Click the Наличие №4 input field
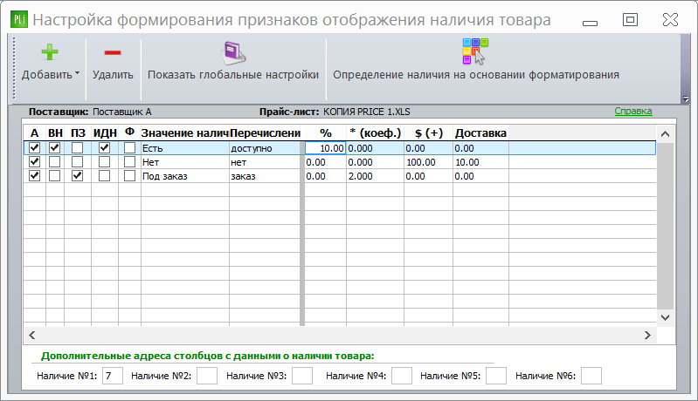 (x=402, y=376)
